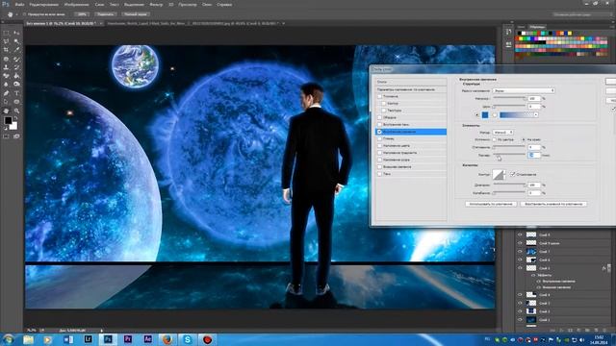Viewport: 616px width, 346px height.
Task: Open Изображение (Image) menu
Action: click(77, 5)
